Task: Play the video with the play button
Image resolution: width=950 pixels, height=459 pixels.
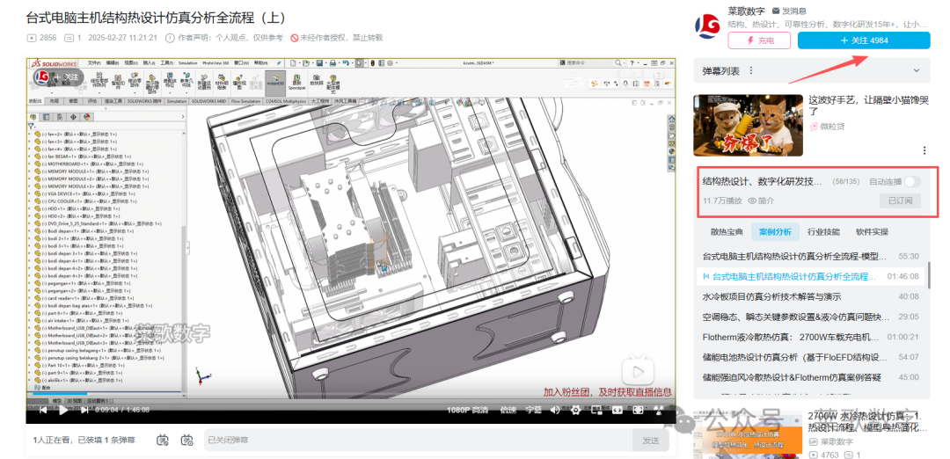Action: (63, 410)
